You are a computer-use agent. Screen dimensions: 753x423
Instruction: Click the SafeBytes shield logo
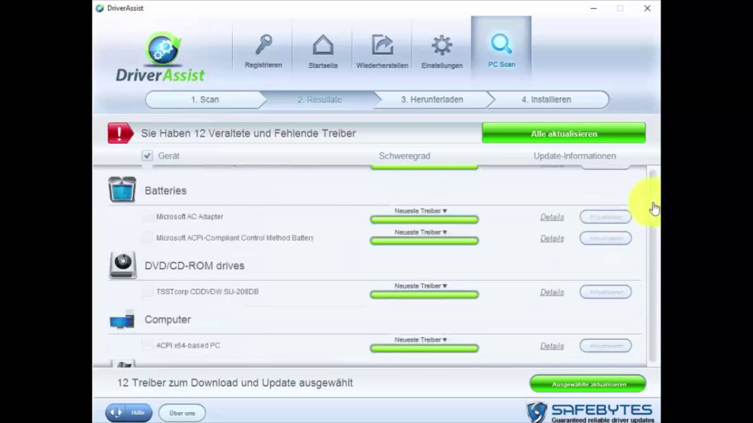pos(537,412)
